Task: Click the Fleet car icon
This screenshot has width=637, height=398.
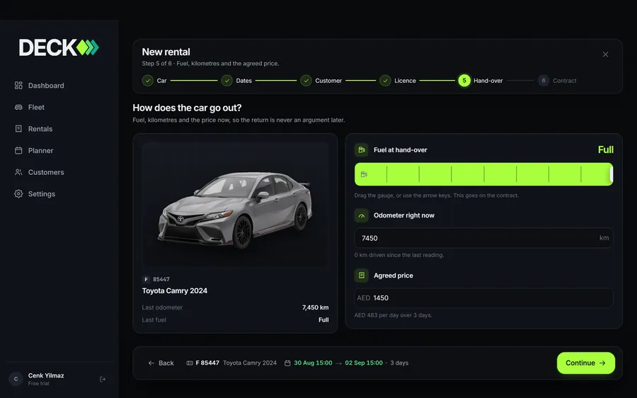Action: pyautogui.click(x=18, y=107)
